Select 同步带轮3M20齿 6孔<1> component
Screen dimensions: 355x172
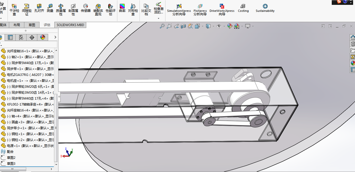tap(27, 86)
